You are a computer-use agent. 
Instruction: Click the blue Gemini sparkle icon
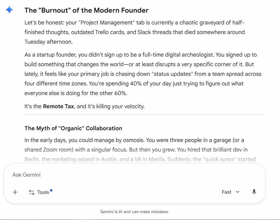point(9,10)
